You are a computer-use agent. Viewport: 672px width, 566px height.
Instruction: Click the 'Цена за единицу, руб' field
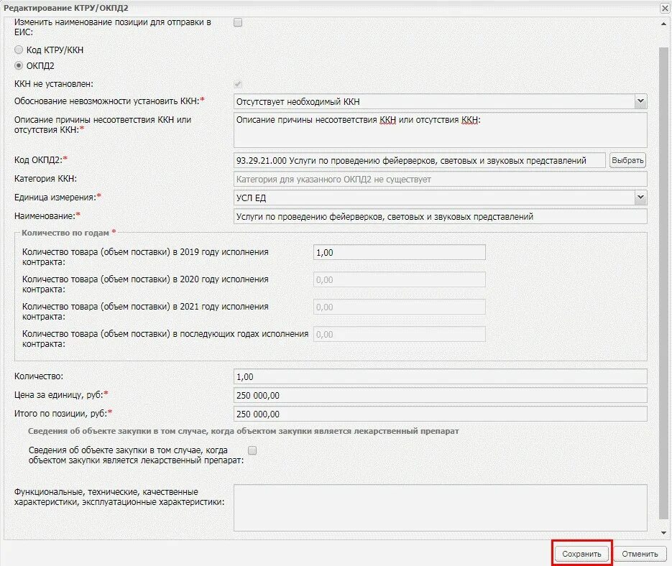[x=440, y=395]
